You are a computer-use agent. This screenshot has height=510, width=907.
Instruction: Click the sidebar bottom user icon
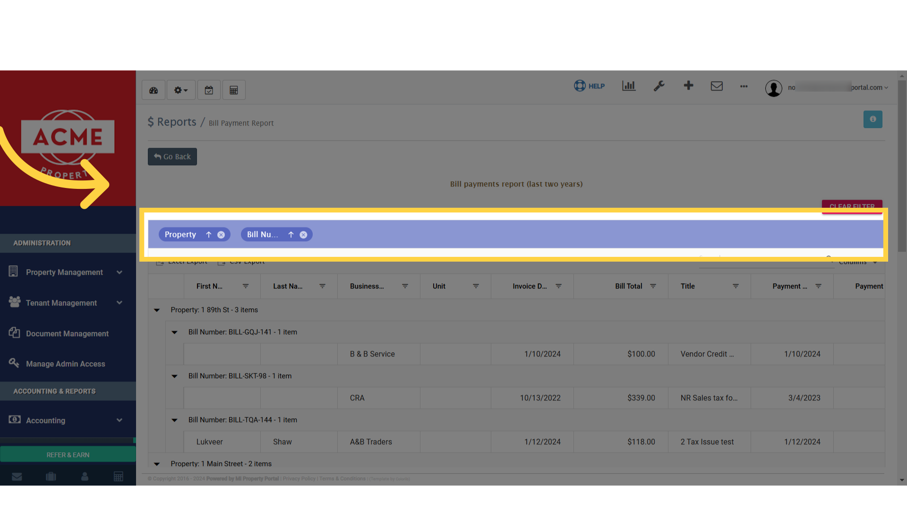pos(85,476)
